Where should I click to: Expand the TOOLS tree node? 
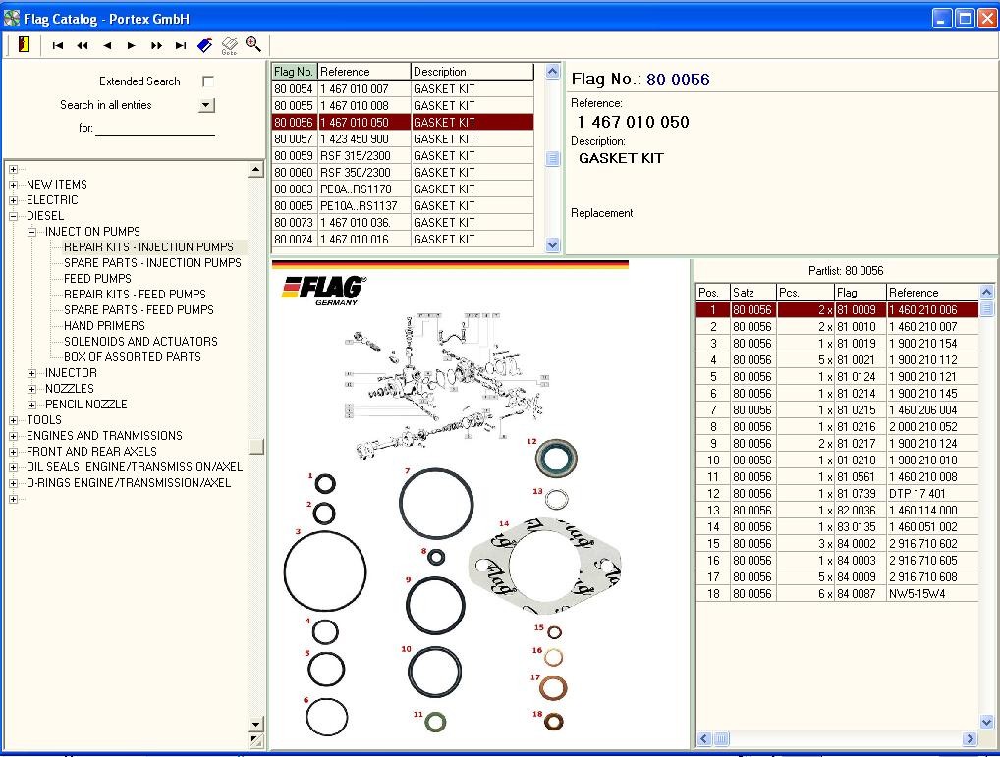(x=14, y=420)
